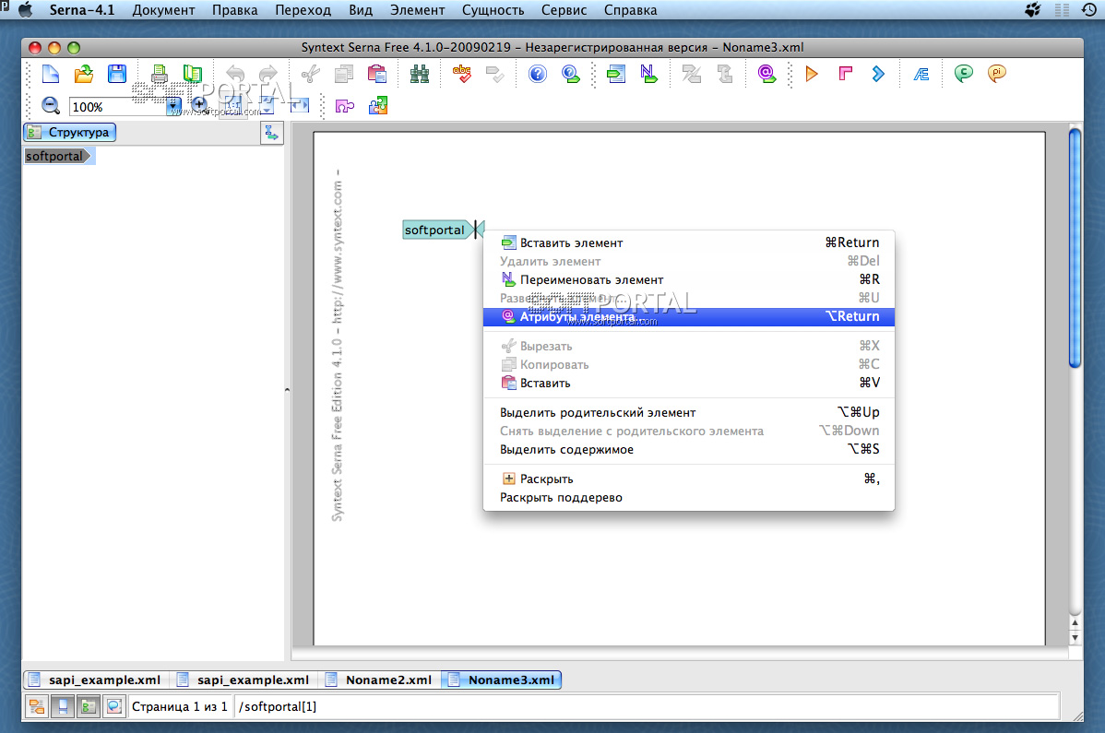This screenshot has width=1105, height=733.
Task: Open the Правка menu
Action: pyautogui.click(x=234, y=10)
